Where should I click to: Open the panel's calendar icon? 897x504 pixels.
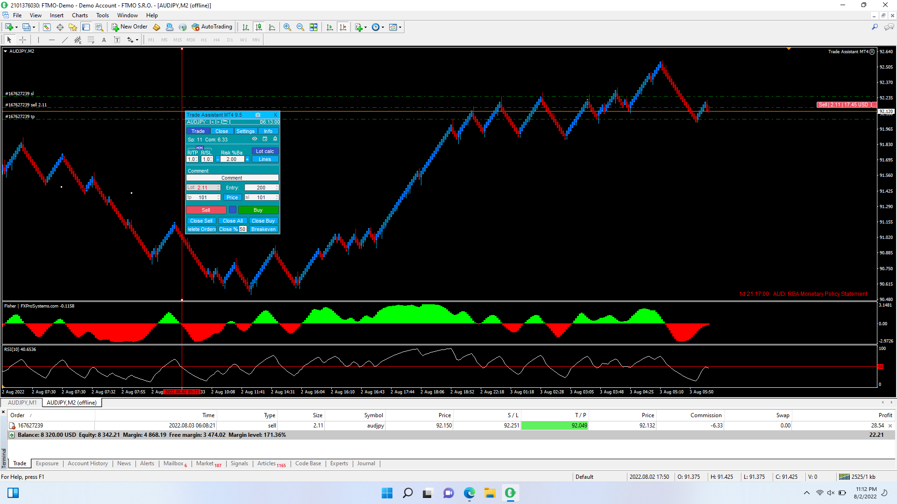(265, 139)
